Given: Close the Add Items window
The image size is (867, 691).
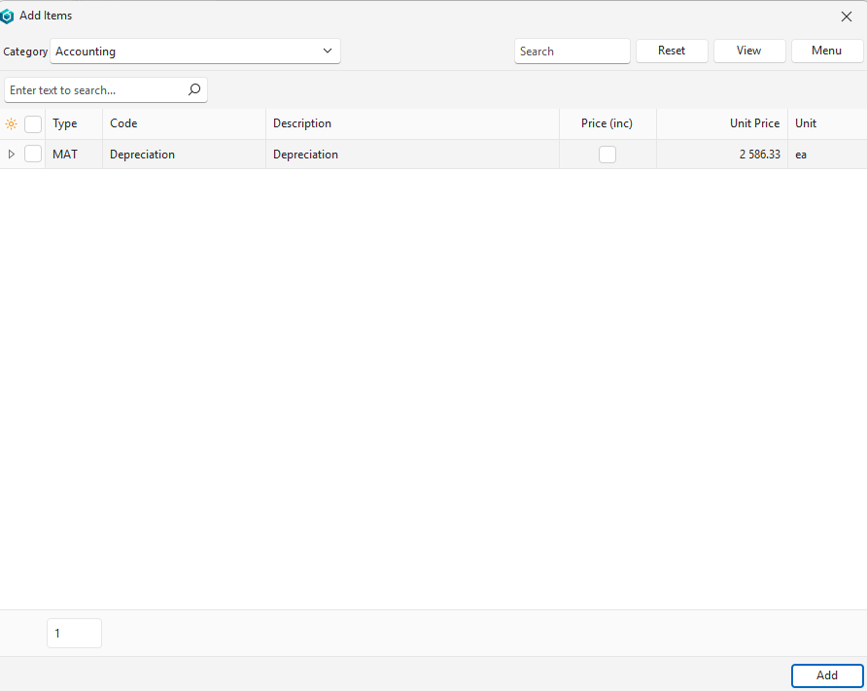Looking at the screenshot, I should pyautogui.click(x=846, y=17).
